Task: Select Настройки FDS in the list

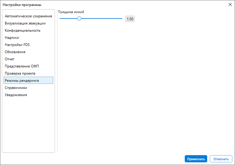Action: 28,45
